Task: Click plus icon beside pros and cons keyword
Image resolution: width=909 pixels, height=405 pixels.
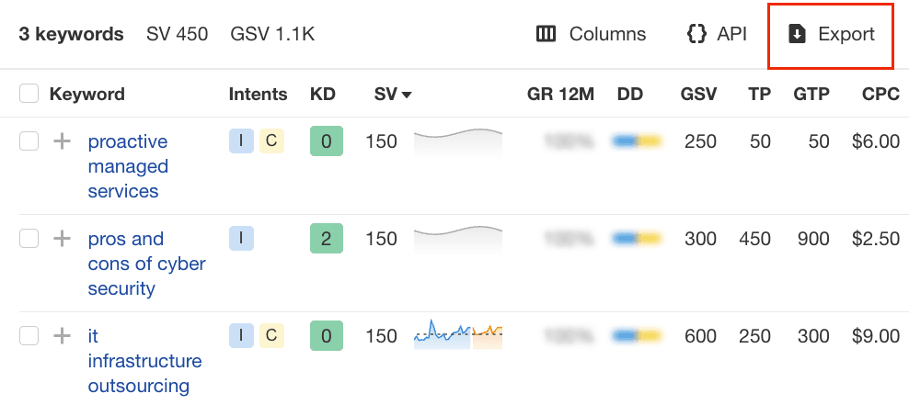Action: click(62, 239)
